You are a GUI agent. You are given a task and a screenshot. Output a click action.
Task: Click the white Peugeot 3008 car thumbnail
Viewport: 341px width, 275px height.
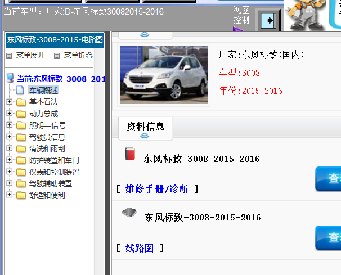164,75
